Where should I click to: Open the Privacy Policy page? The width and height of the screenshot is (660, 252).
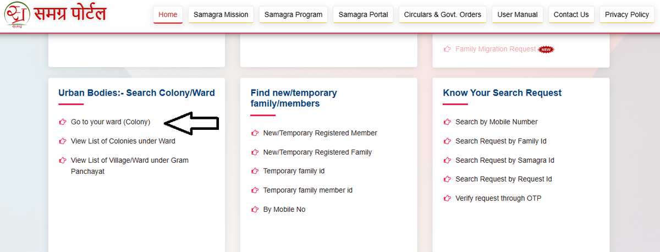[626, 15]
